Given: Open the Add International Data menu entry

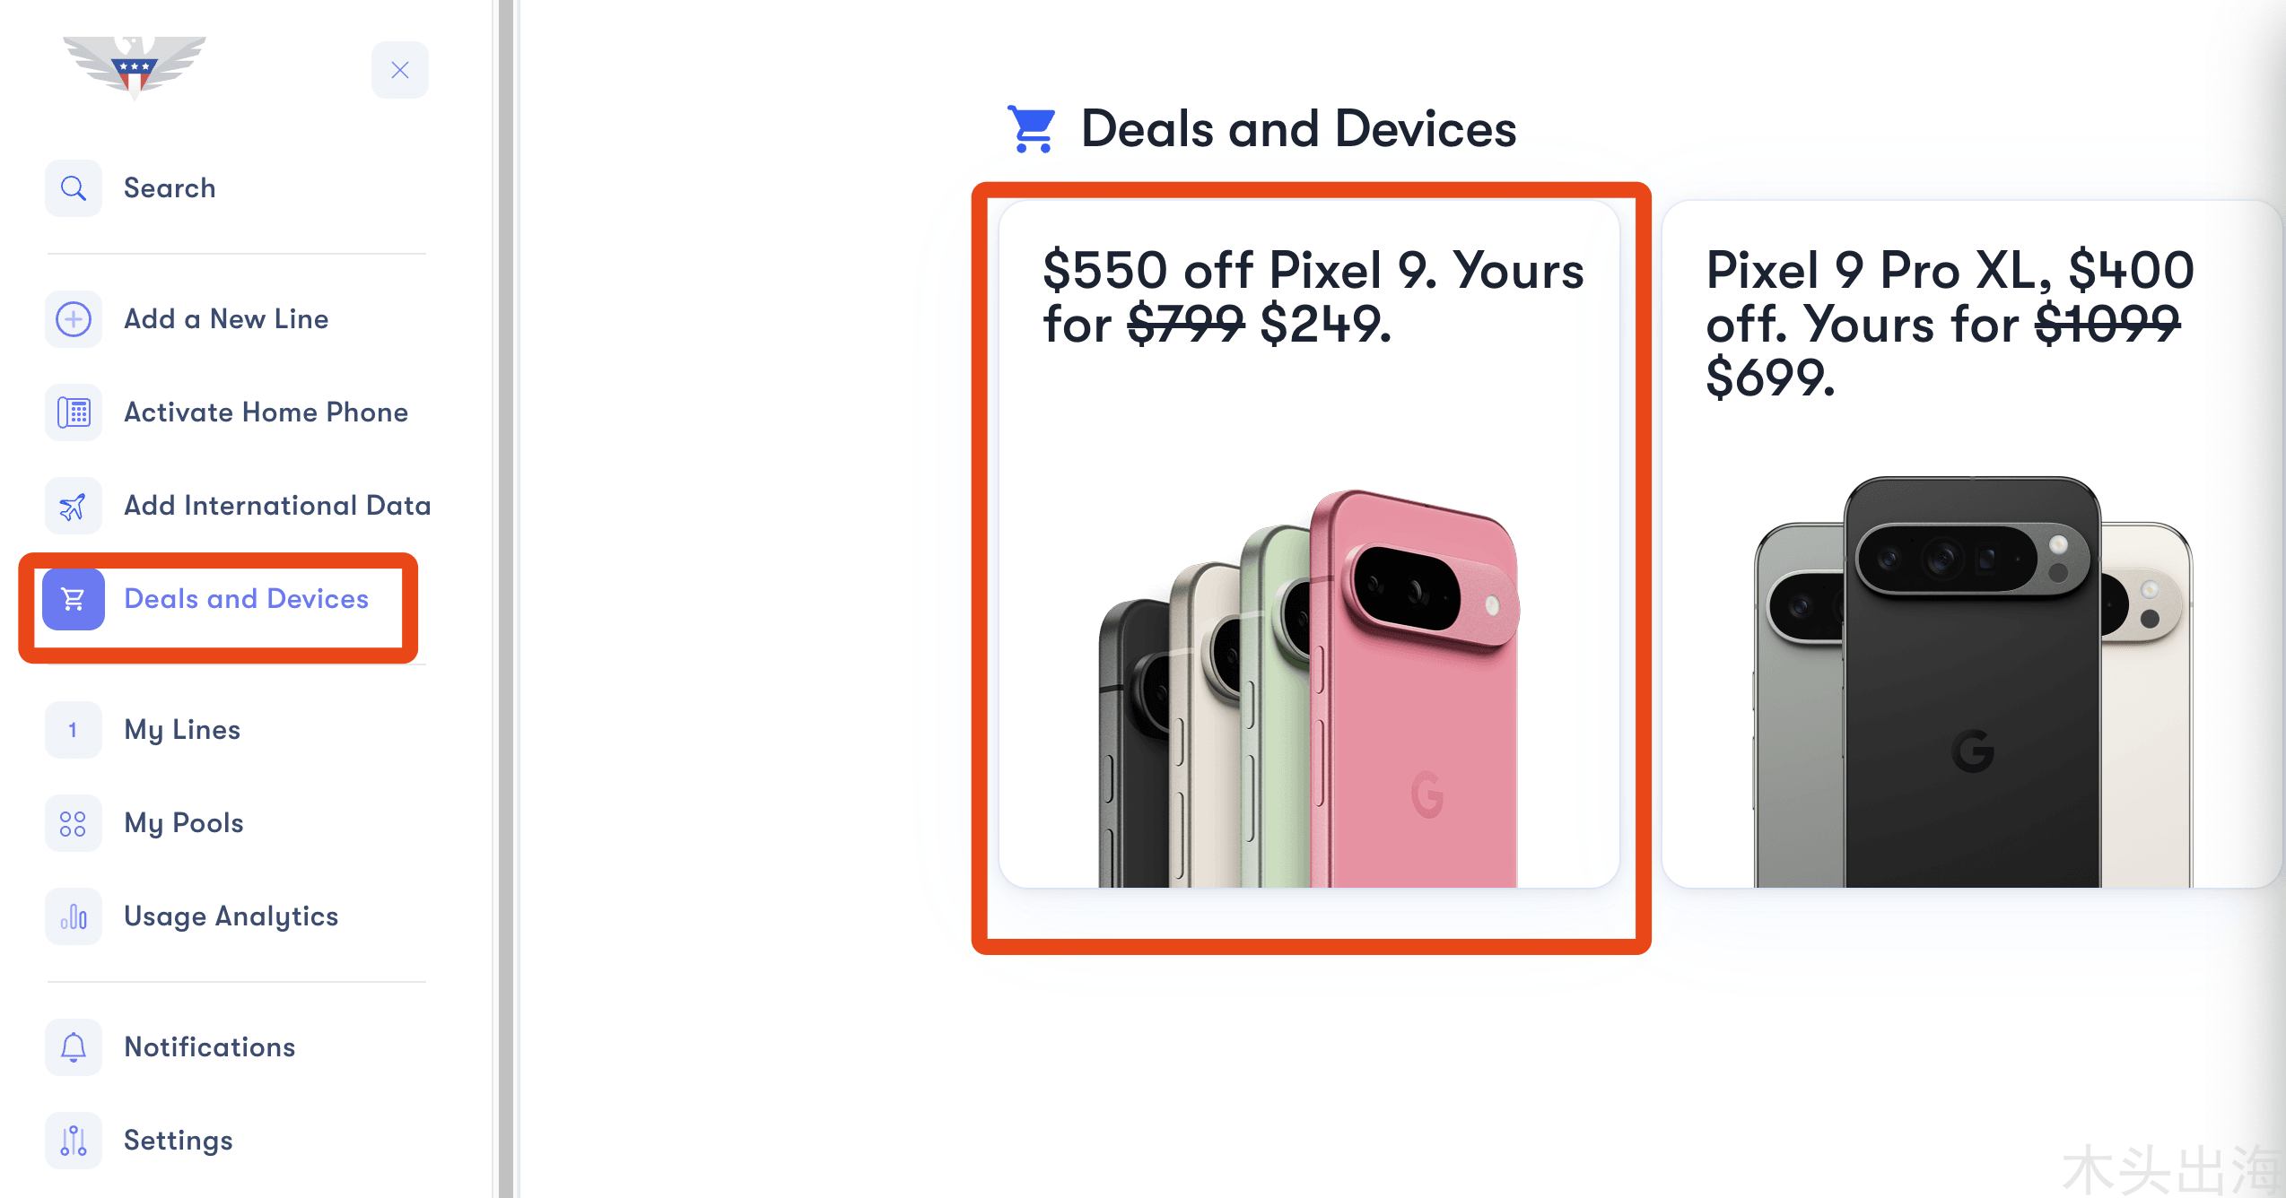Looking at the screenshot, I should pyautogui.click(x=277, y=506).
